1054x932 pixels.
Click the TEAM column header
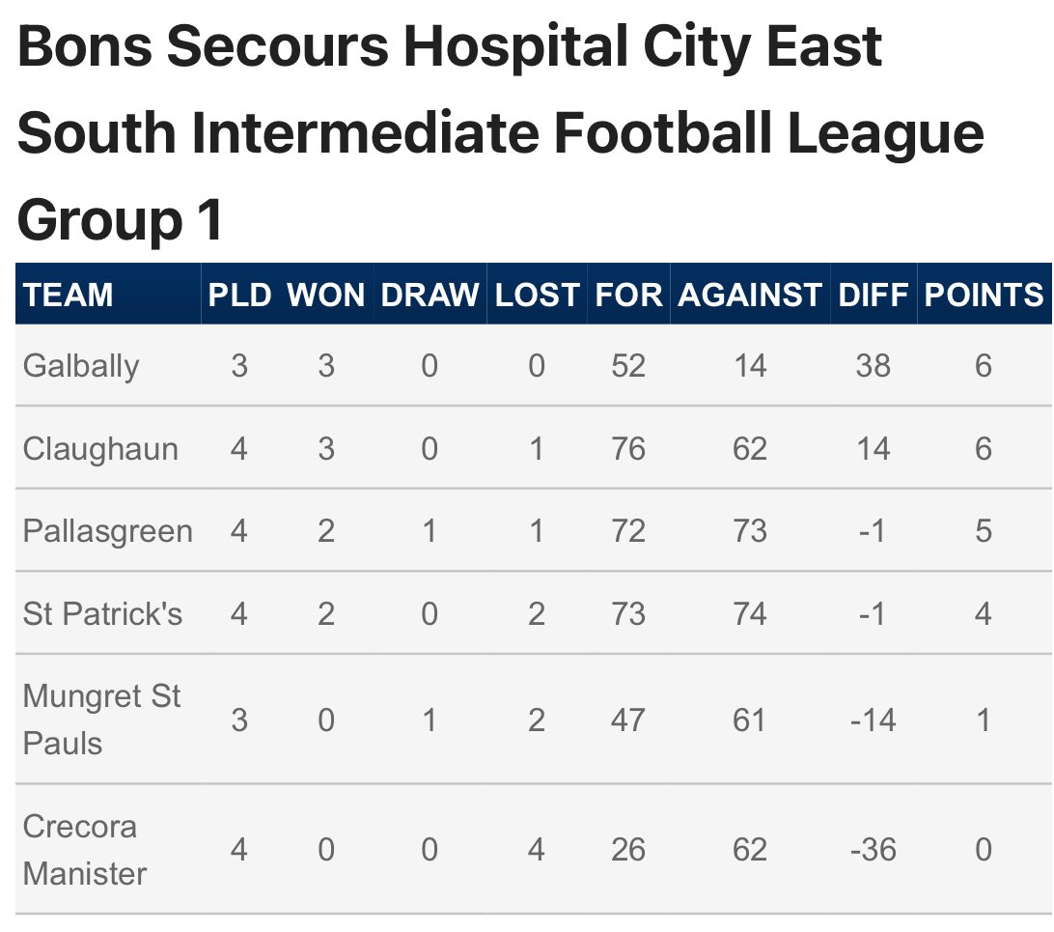68,296
